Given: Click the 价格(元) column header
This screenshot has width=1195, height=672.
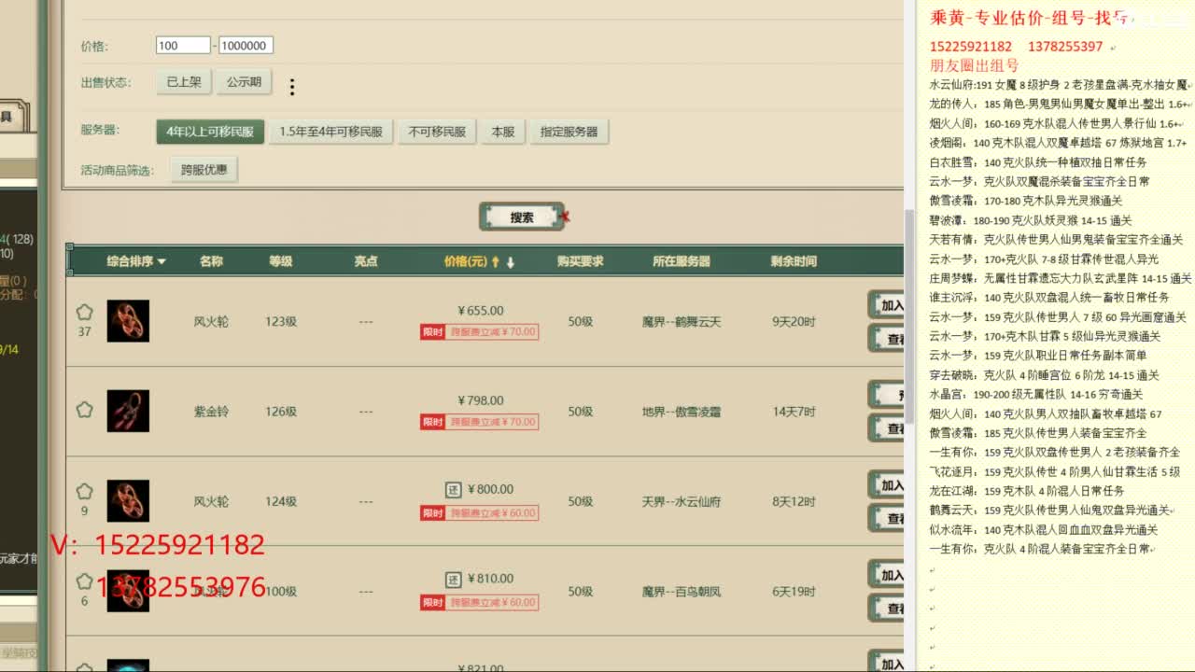Looking at the screenshot, I should [465, 261].
